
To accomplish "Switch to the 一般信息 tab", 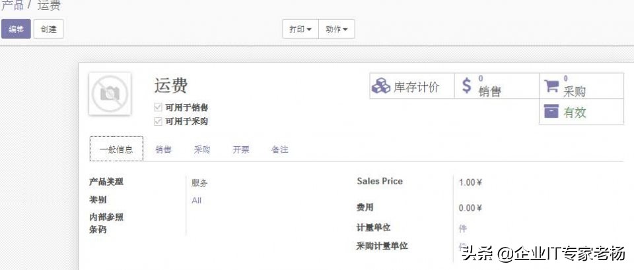I will [116, 149].
